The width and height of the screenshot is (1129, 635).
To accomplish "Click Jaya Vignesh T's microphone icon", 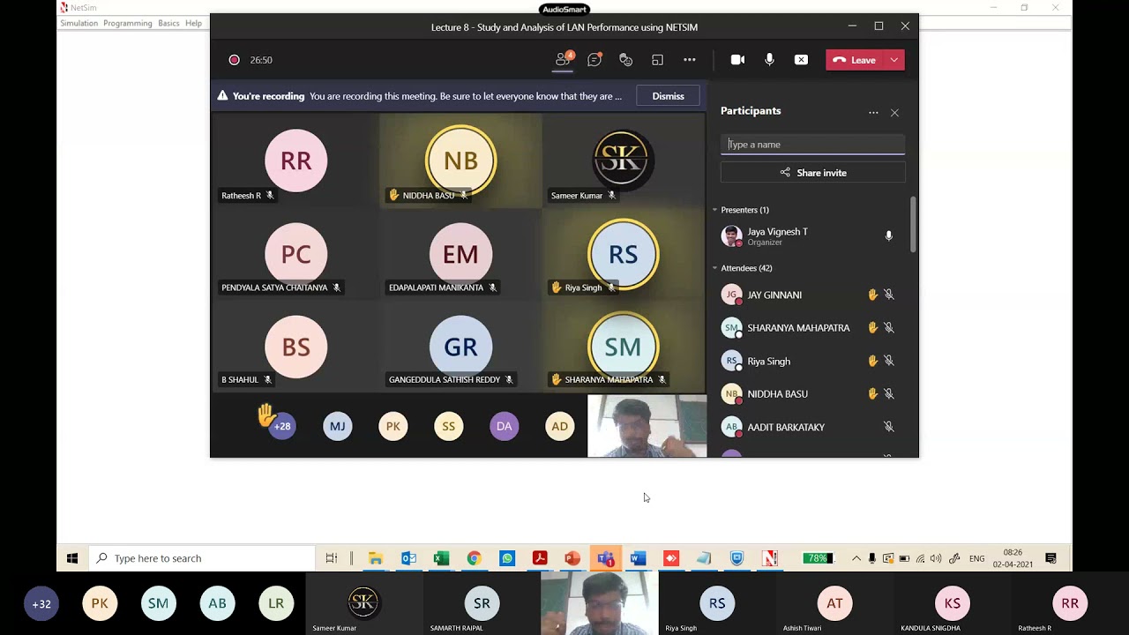I will click(x=888, y=235).
